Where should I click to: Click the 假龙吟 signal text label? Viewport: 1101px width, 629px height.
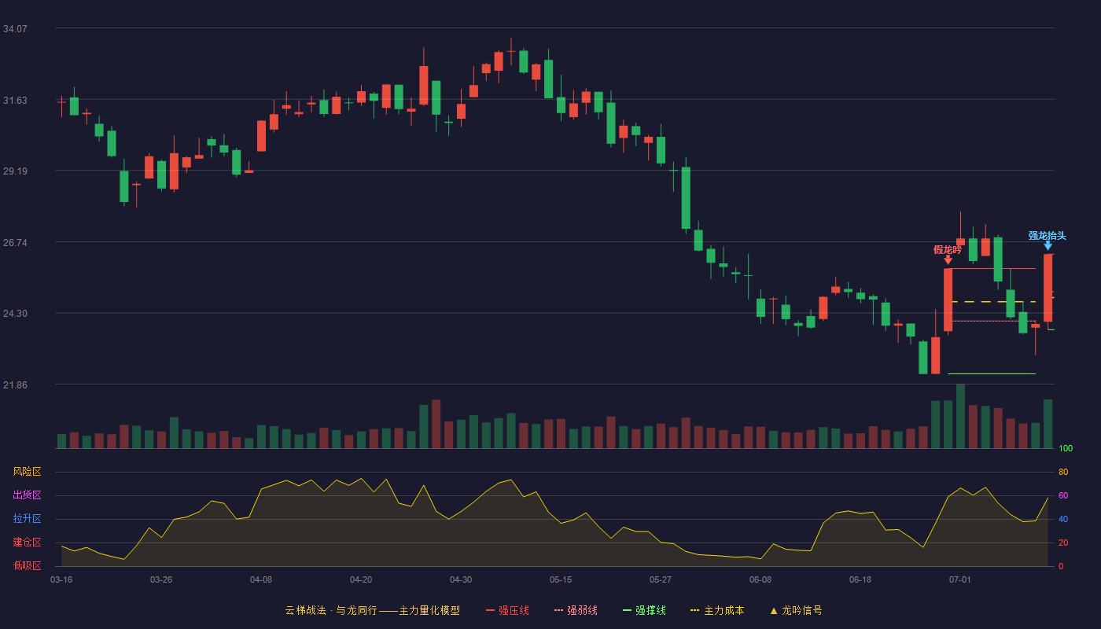pos(948,249)
